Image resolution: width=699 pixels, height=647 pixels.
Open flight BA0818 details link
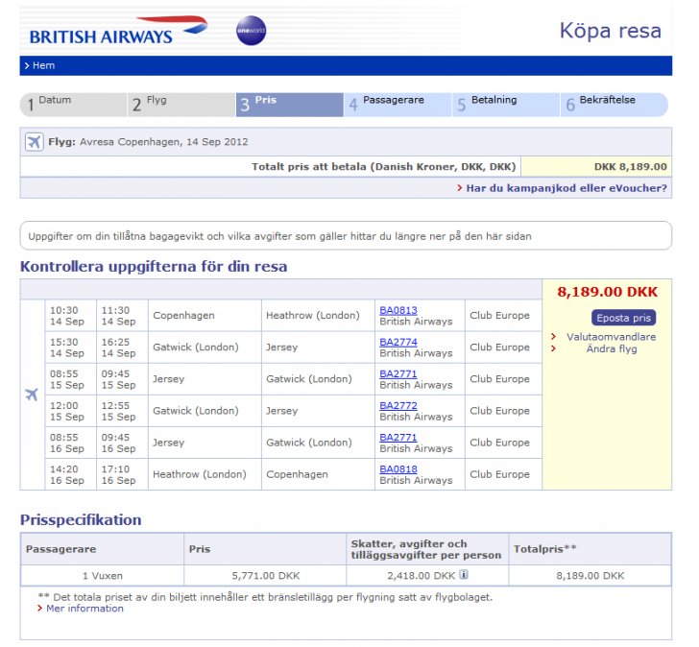pyautogui.click(x=398, y=469)
